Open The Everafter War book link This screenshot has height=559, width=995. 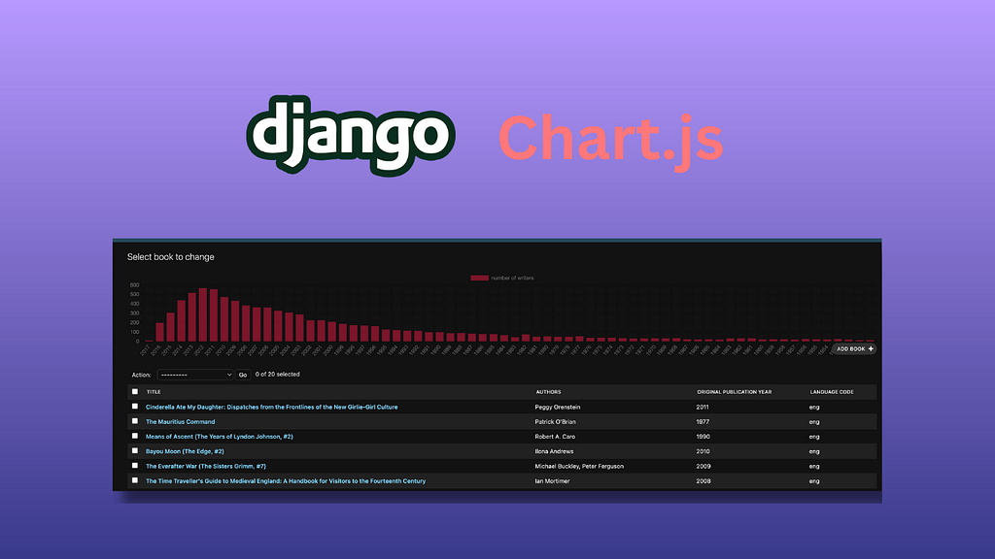coord(206,466)
